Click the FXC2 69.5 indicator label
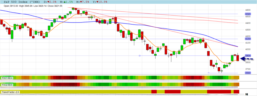 pyautogui.click(x=7, y=85)
